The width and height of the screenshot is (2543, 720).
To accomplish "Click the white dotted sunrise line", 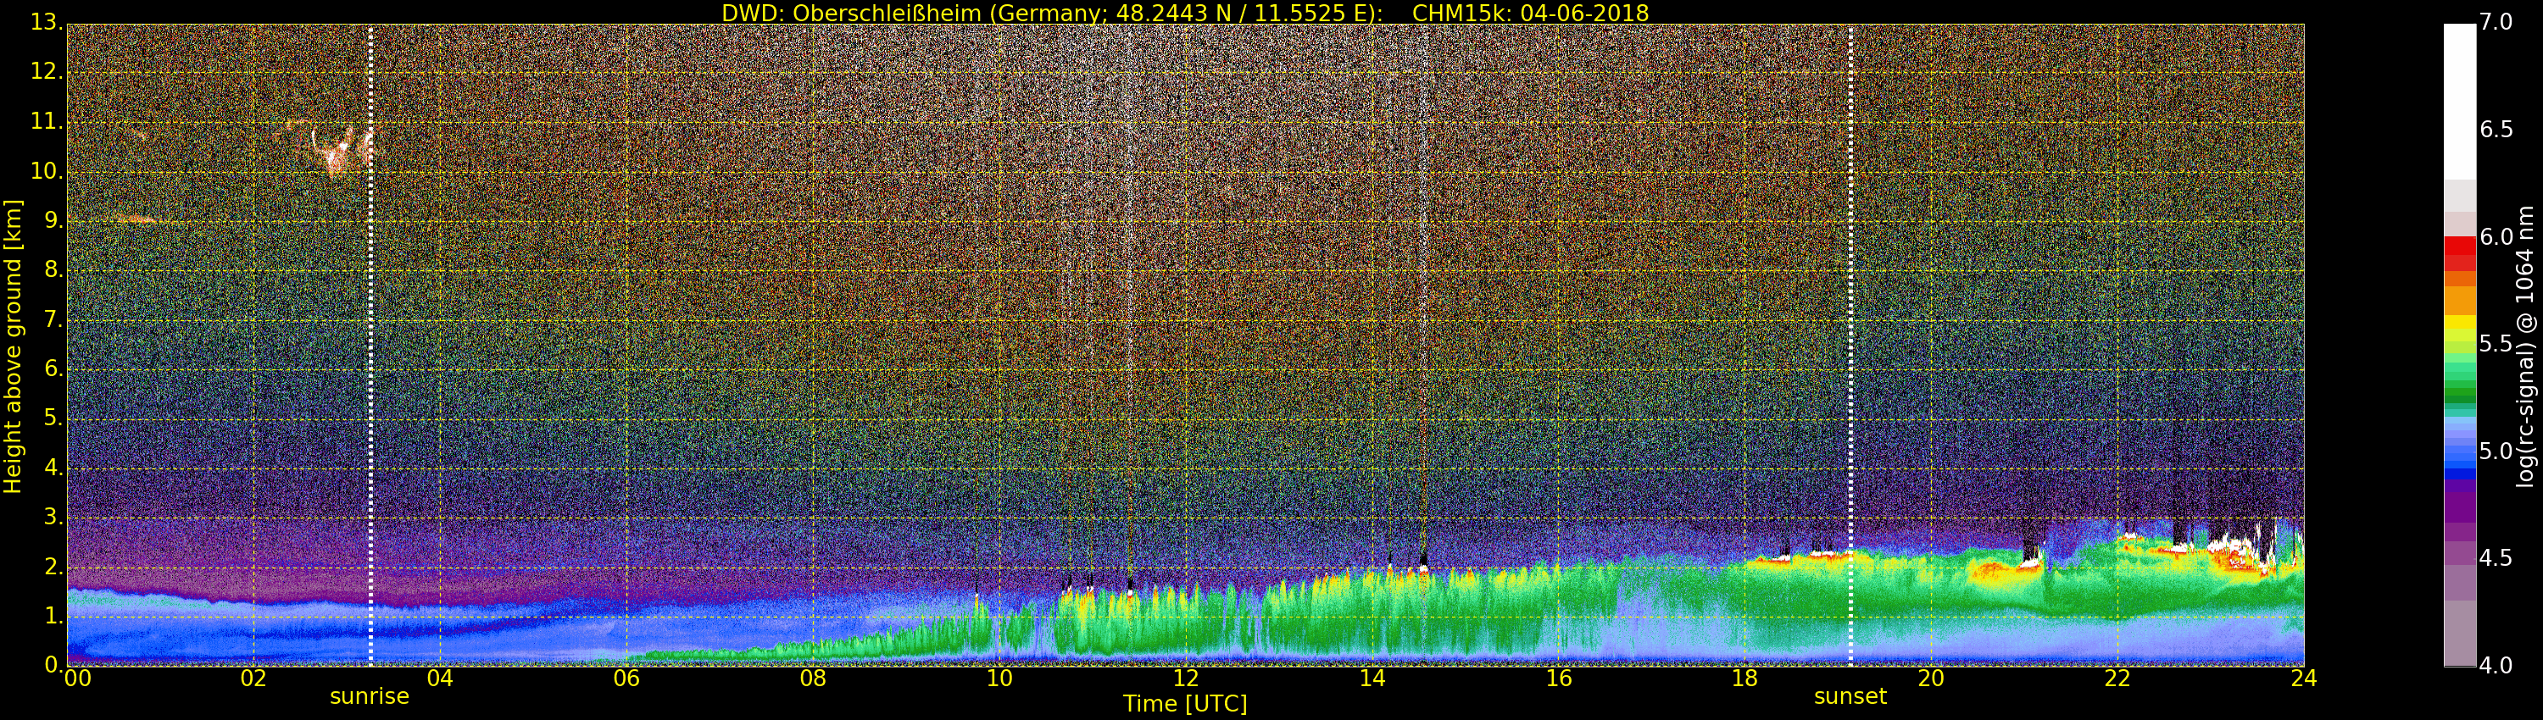I will coord(370,346).
